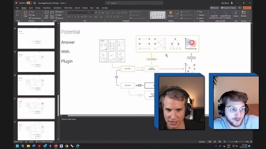Image resolution: width=266 pixels, height=149 pixels.
Task: Open Chrome from the taskbar
Action: [66, 146]
